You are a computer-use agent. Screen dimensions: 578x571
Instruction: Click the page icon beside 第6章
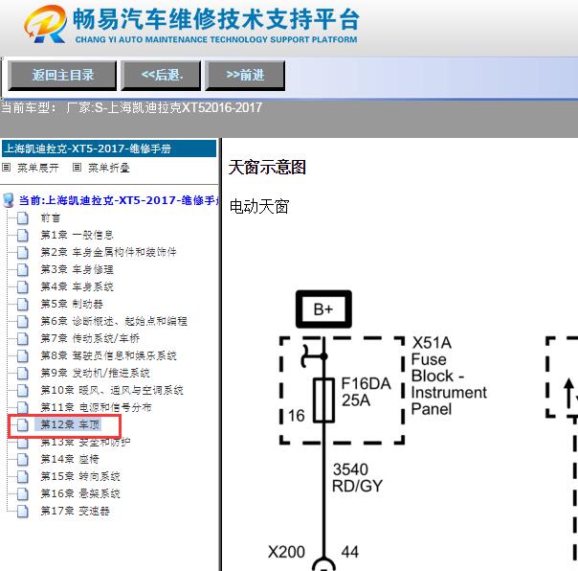22,321
